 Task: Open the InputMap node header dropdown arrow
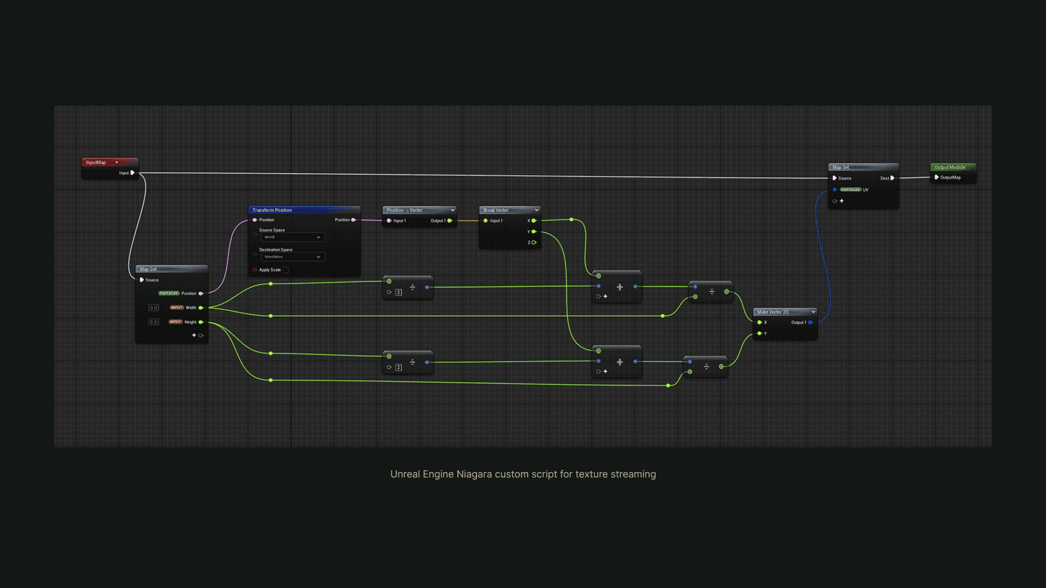click(x=117, y=162)
